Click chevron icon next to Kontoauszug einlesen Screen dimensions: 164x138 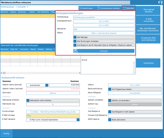point(100,8)
